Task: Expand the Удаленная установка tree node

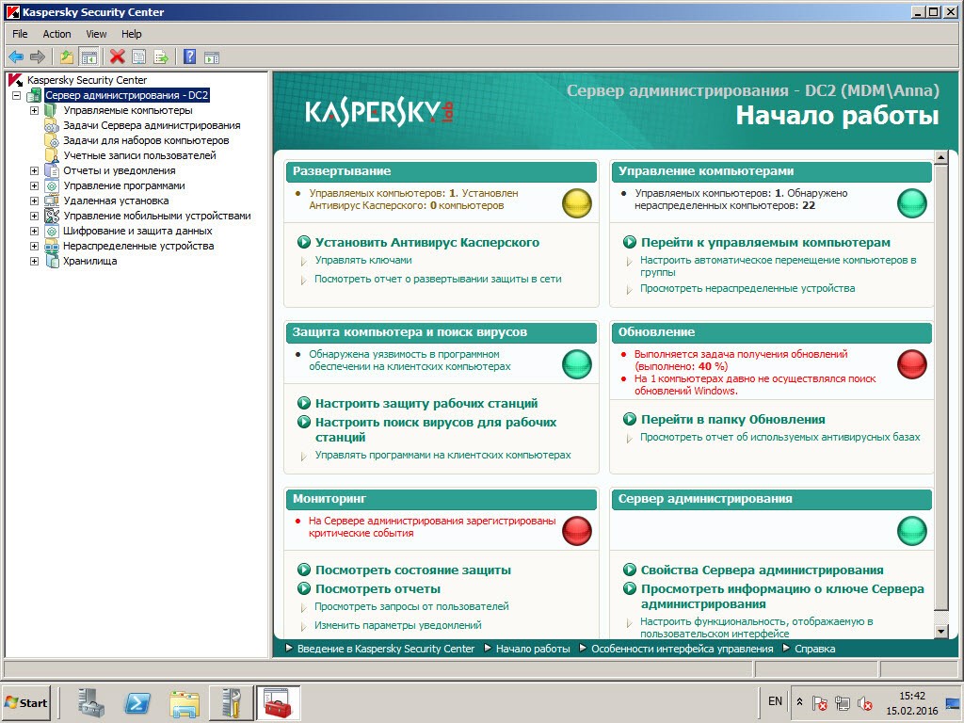Action: coord(35,201)
